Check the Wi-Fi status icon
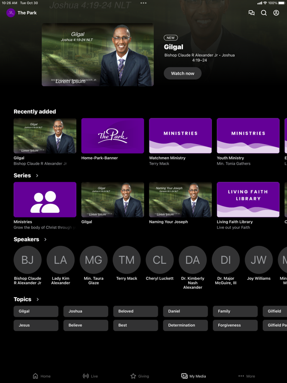Viewport: 287px width, 383px height. 265,3
